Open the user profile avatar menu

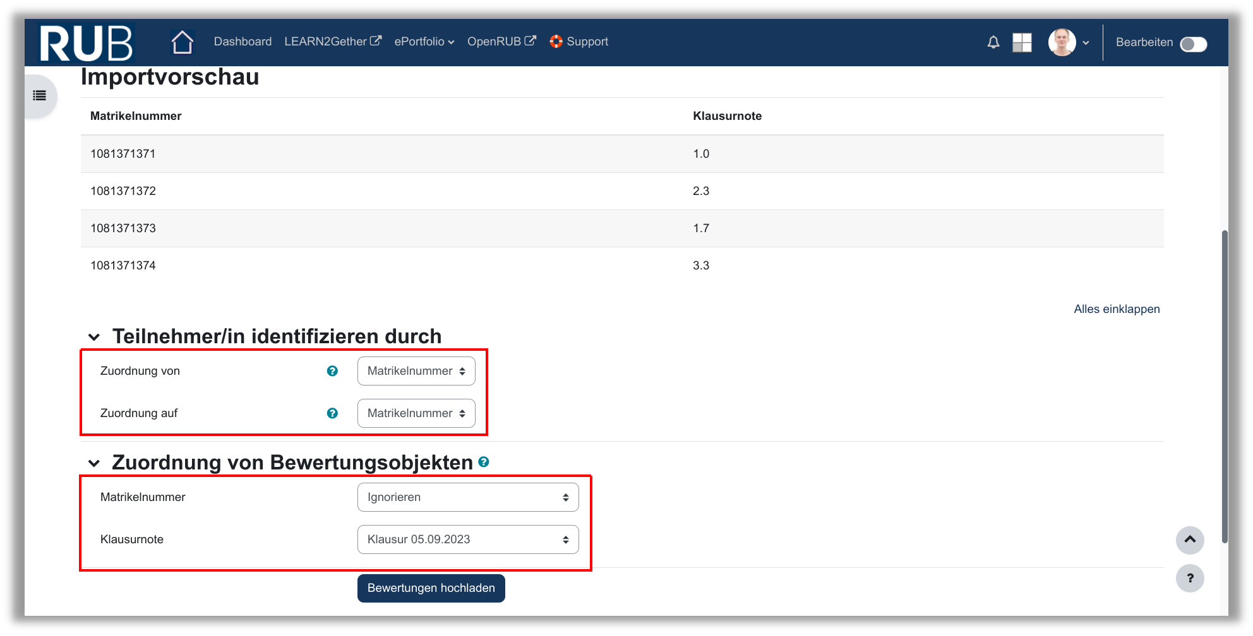click(1068, 42)
